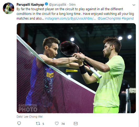Expand the tweet options chevron menu
Viewport: 139px width, 127px height.
(x=134, y=5)
